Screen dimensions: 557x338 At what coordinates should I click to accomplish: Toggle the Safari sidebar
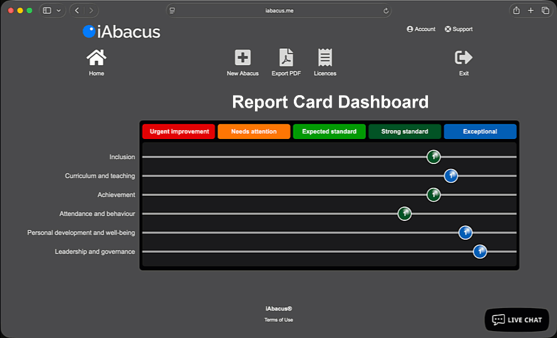(47, 11)
